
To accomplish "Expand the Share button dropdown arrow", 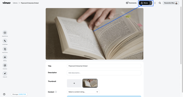I will [x=151, y=3].
